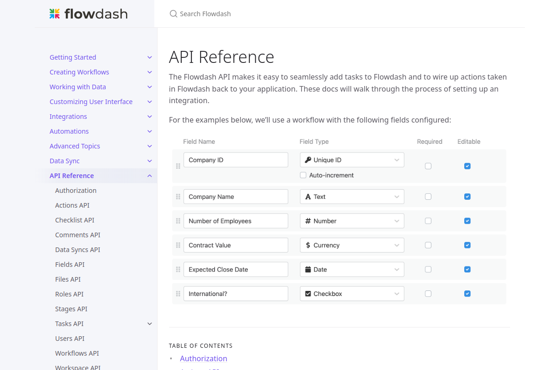Uncheck Editable for Contract Value
The image size is (556, 370).
[468, 245]
